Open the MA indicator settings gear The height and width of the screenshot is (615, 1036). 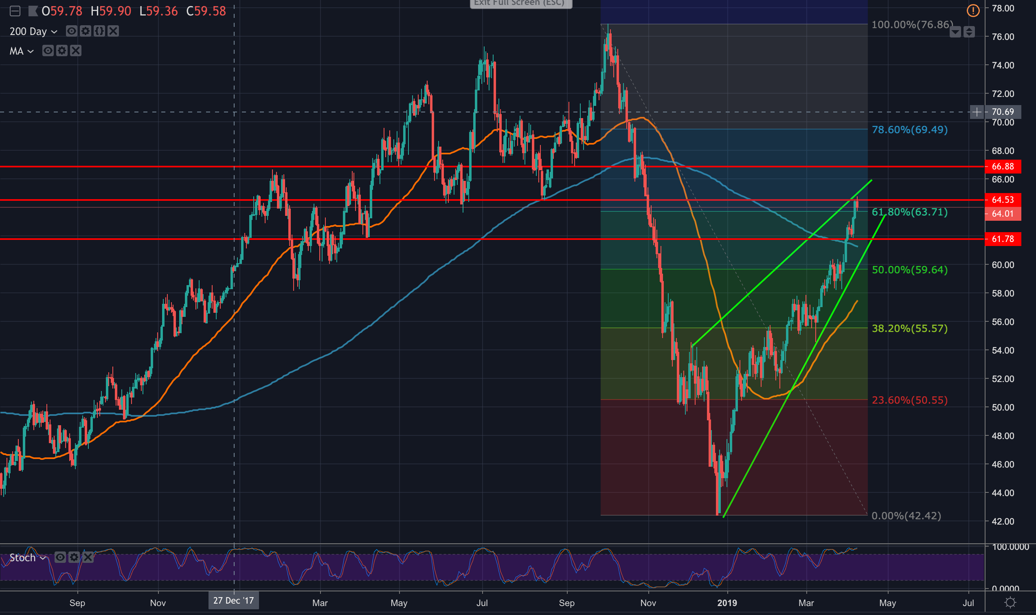click(62, 51)
